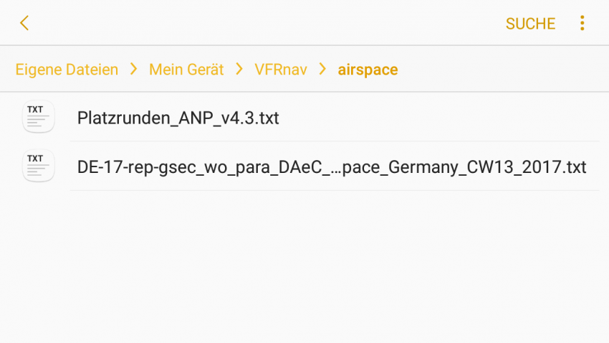The image size is (609, 343).
Task: Click the chevron before airspace
Action: click(322, 69)
